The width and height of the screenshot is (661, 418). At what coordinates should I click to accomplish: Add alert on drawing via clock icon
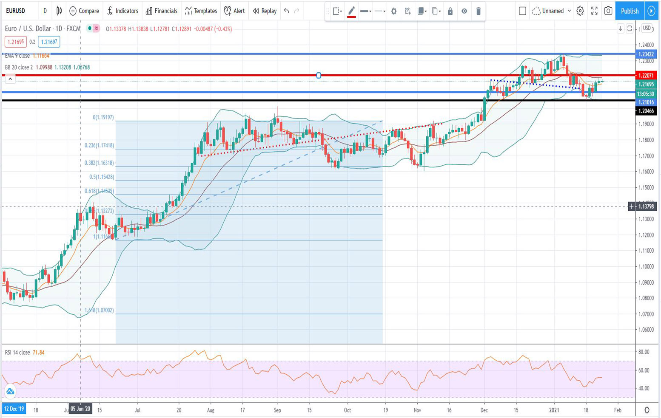[x=407, y=11]
